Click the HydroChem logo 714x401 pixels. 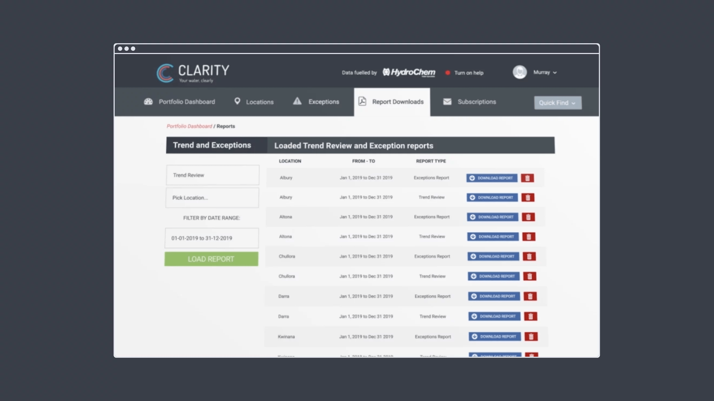[409, 73]
